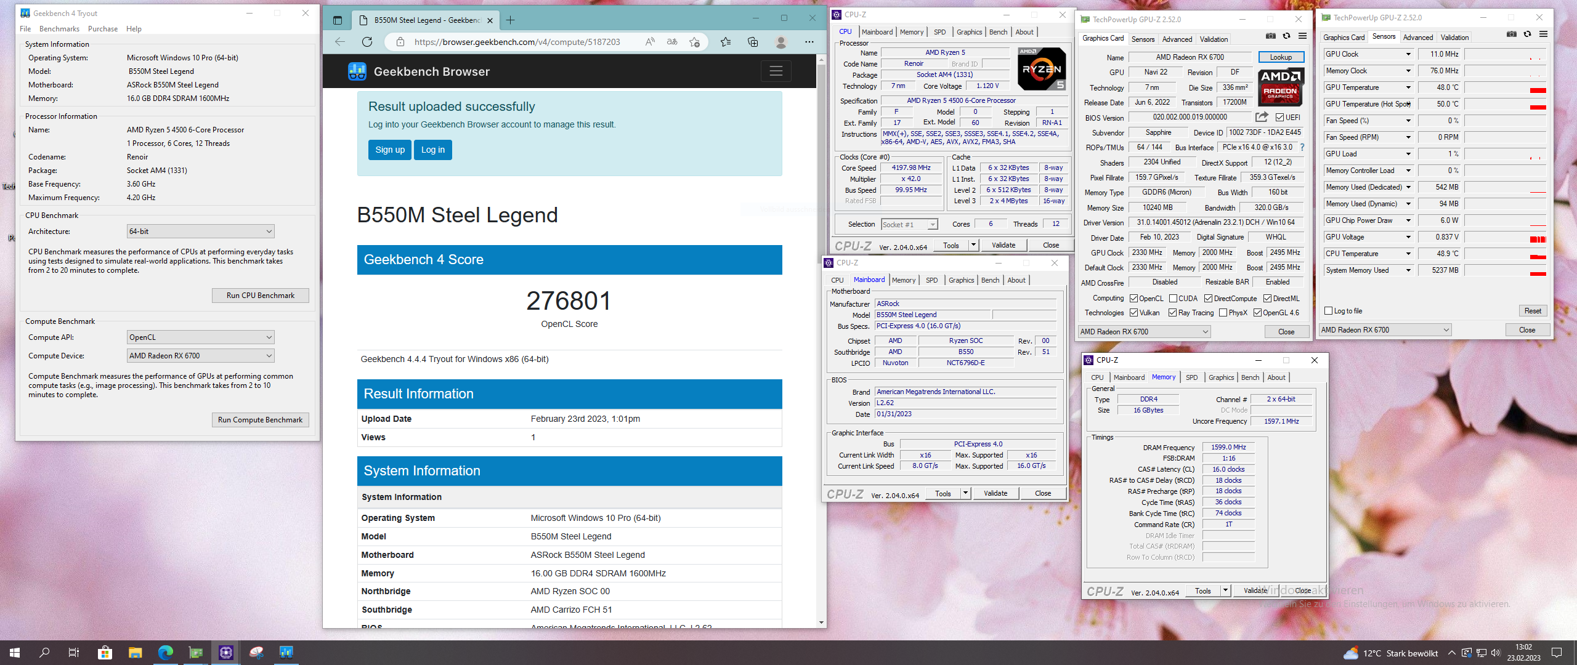Reload the Geekbench browser page
Screen dimensions: 1577x665
click(x=367, y=42)
